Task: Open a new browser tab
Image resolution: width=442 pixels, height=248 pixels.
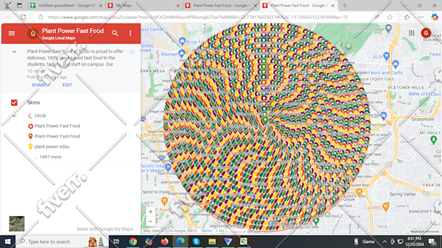Action: coord(344,5)
